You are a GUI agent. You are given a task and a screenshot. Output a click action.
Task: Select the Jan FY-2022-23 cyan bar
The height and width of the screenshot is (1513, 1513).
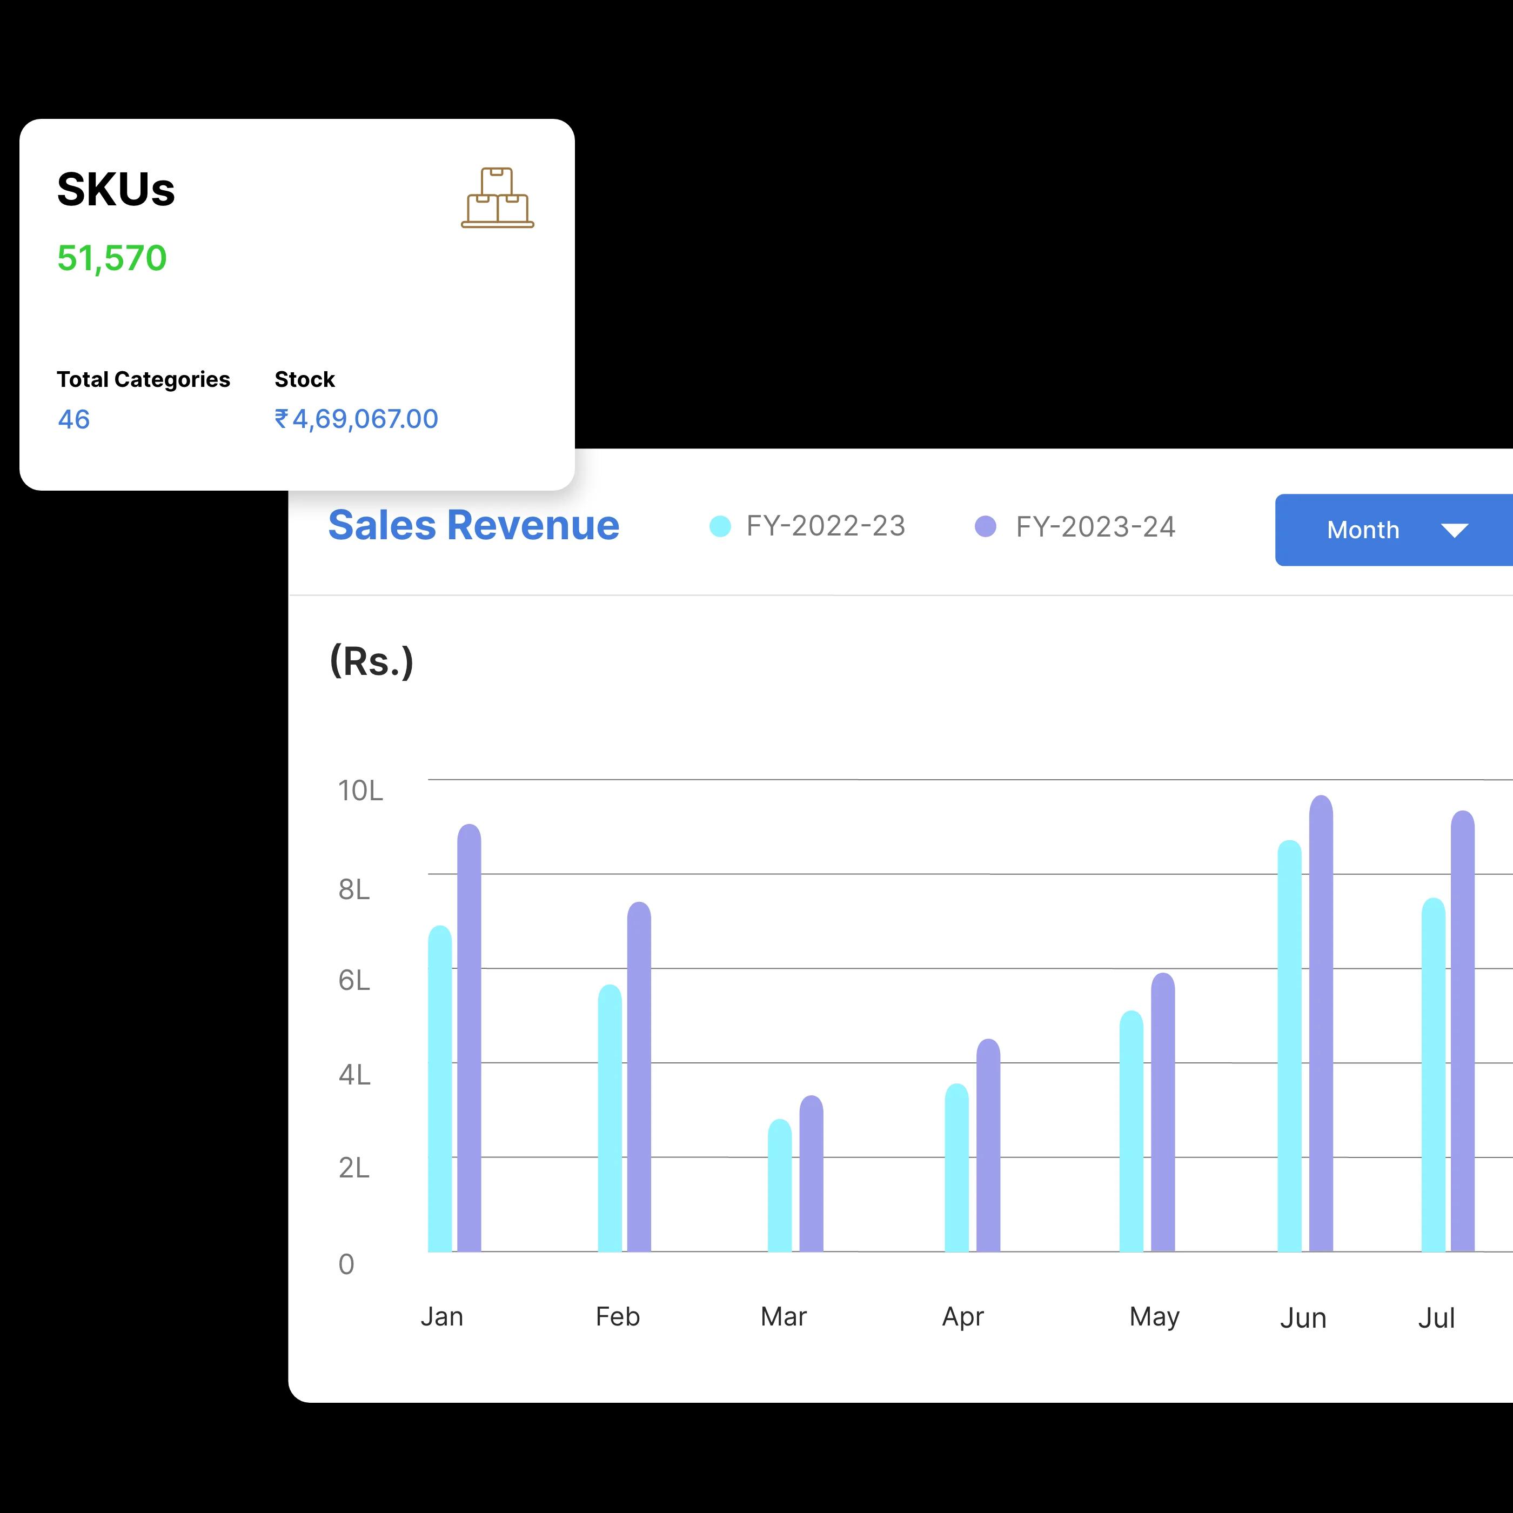click(x=440, y=1088)
